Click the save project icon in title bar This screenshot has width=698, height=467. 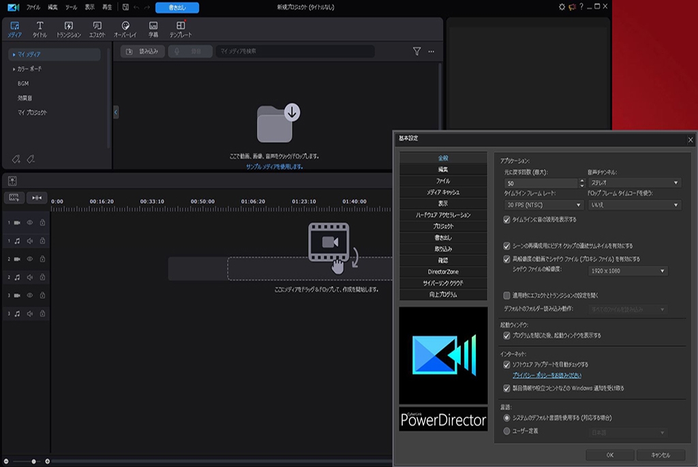point(125,7)
